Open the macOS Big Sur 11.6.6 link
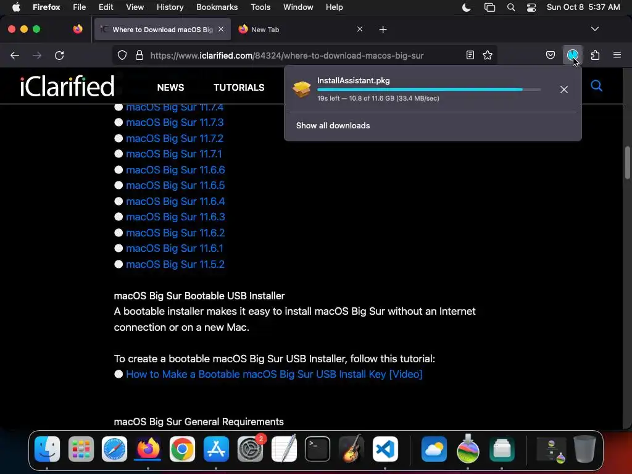The image size is (632, 474). (x=175, y=170)
